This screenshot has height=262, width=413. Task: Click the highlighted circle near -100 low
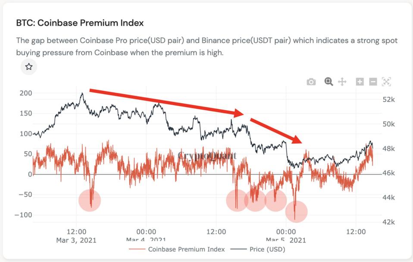pos(296,212)
